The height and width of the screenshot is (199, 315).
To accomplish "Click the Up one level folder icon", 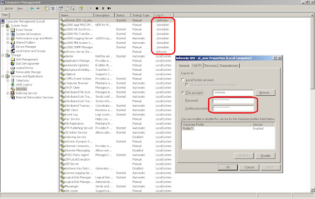I will 46,8.
